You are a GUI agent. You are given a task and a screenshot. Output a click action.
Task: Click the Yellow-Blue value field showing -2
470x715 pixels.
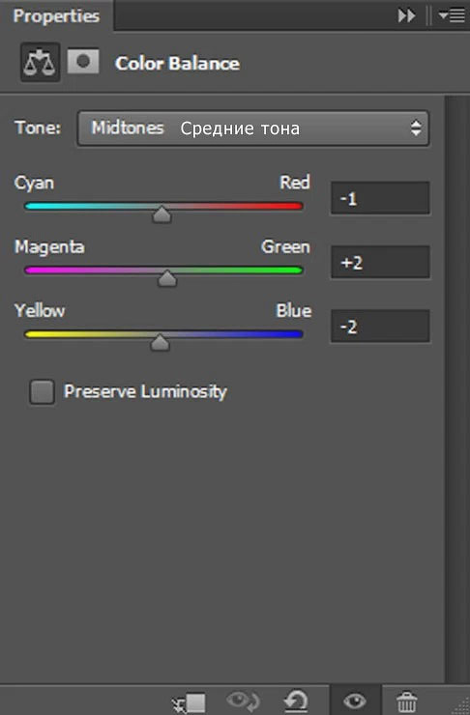tap(380, 326)
